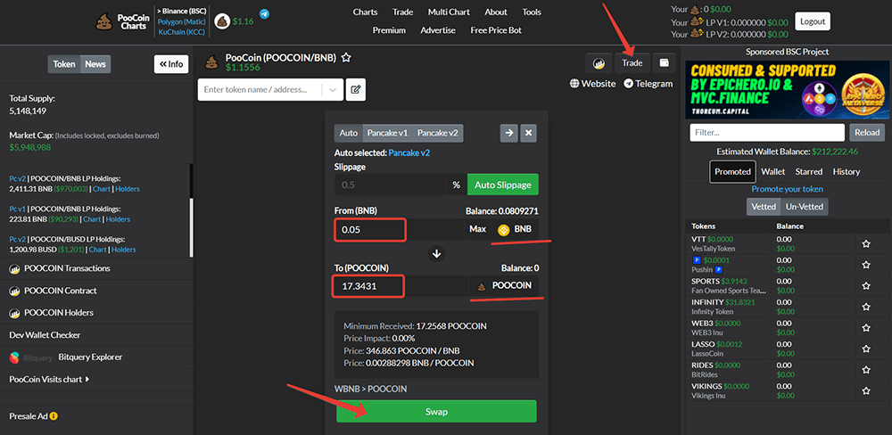Open the Trade menu in top navigation

click(x=403, y=12)
